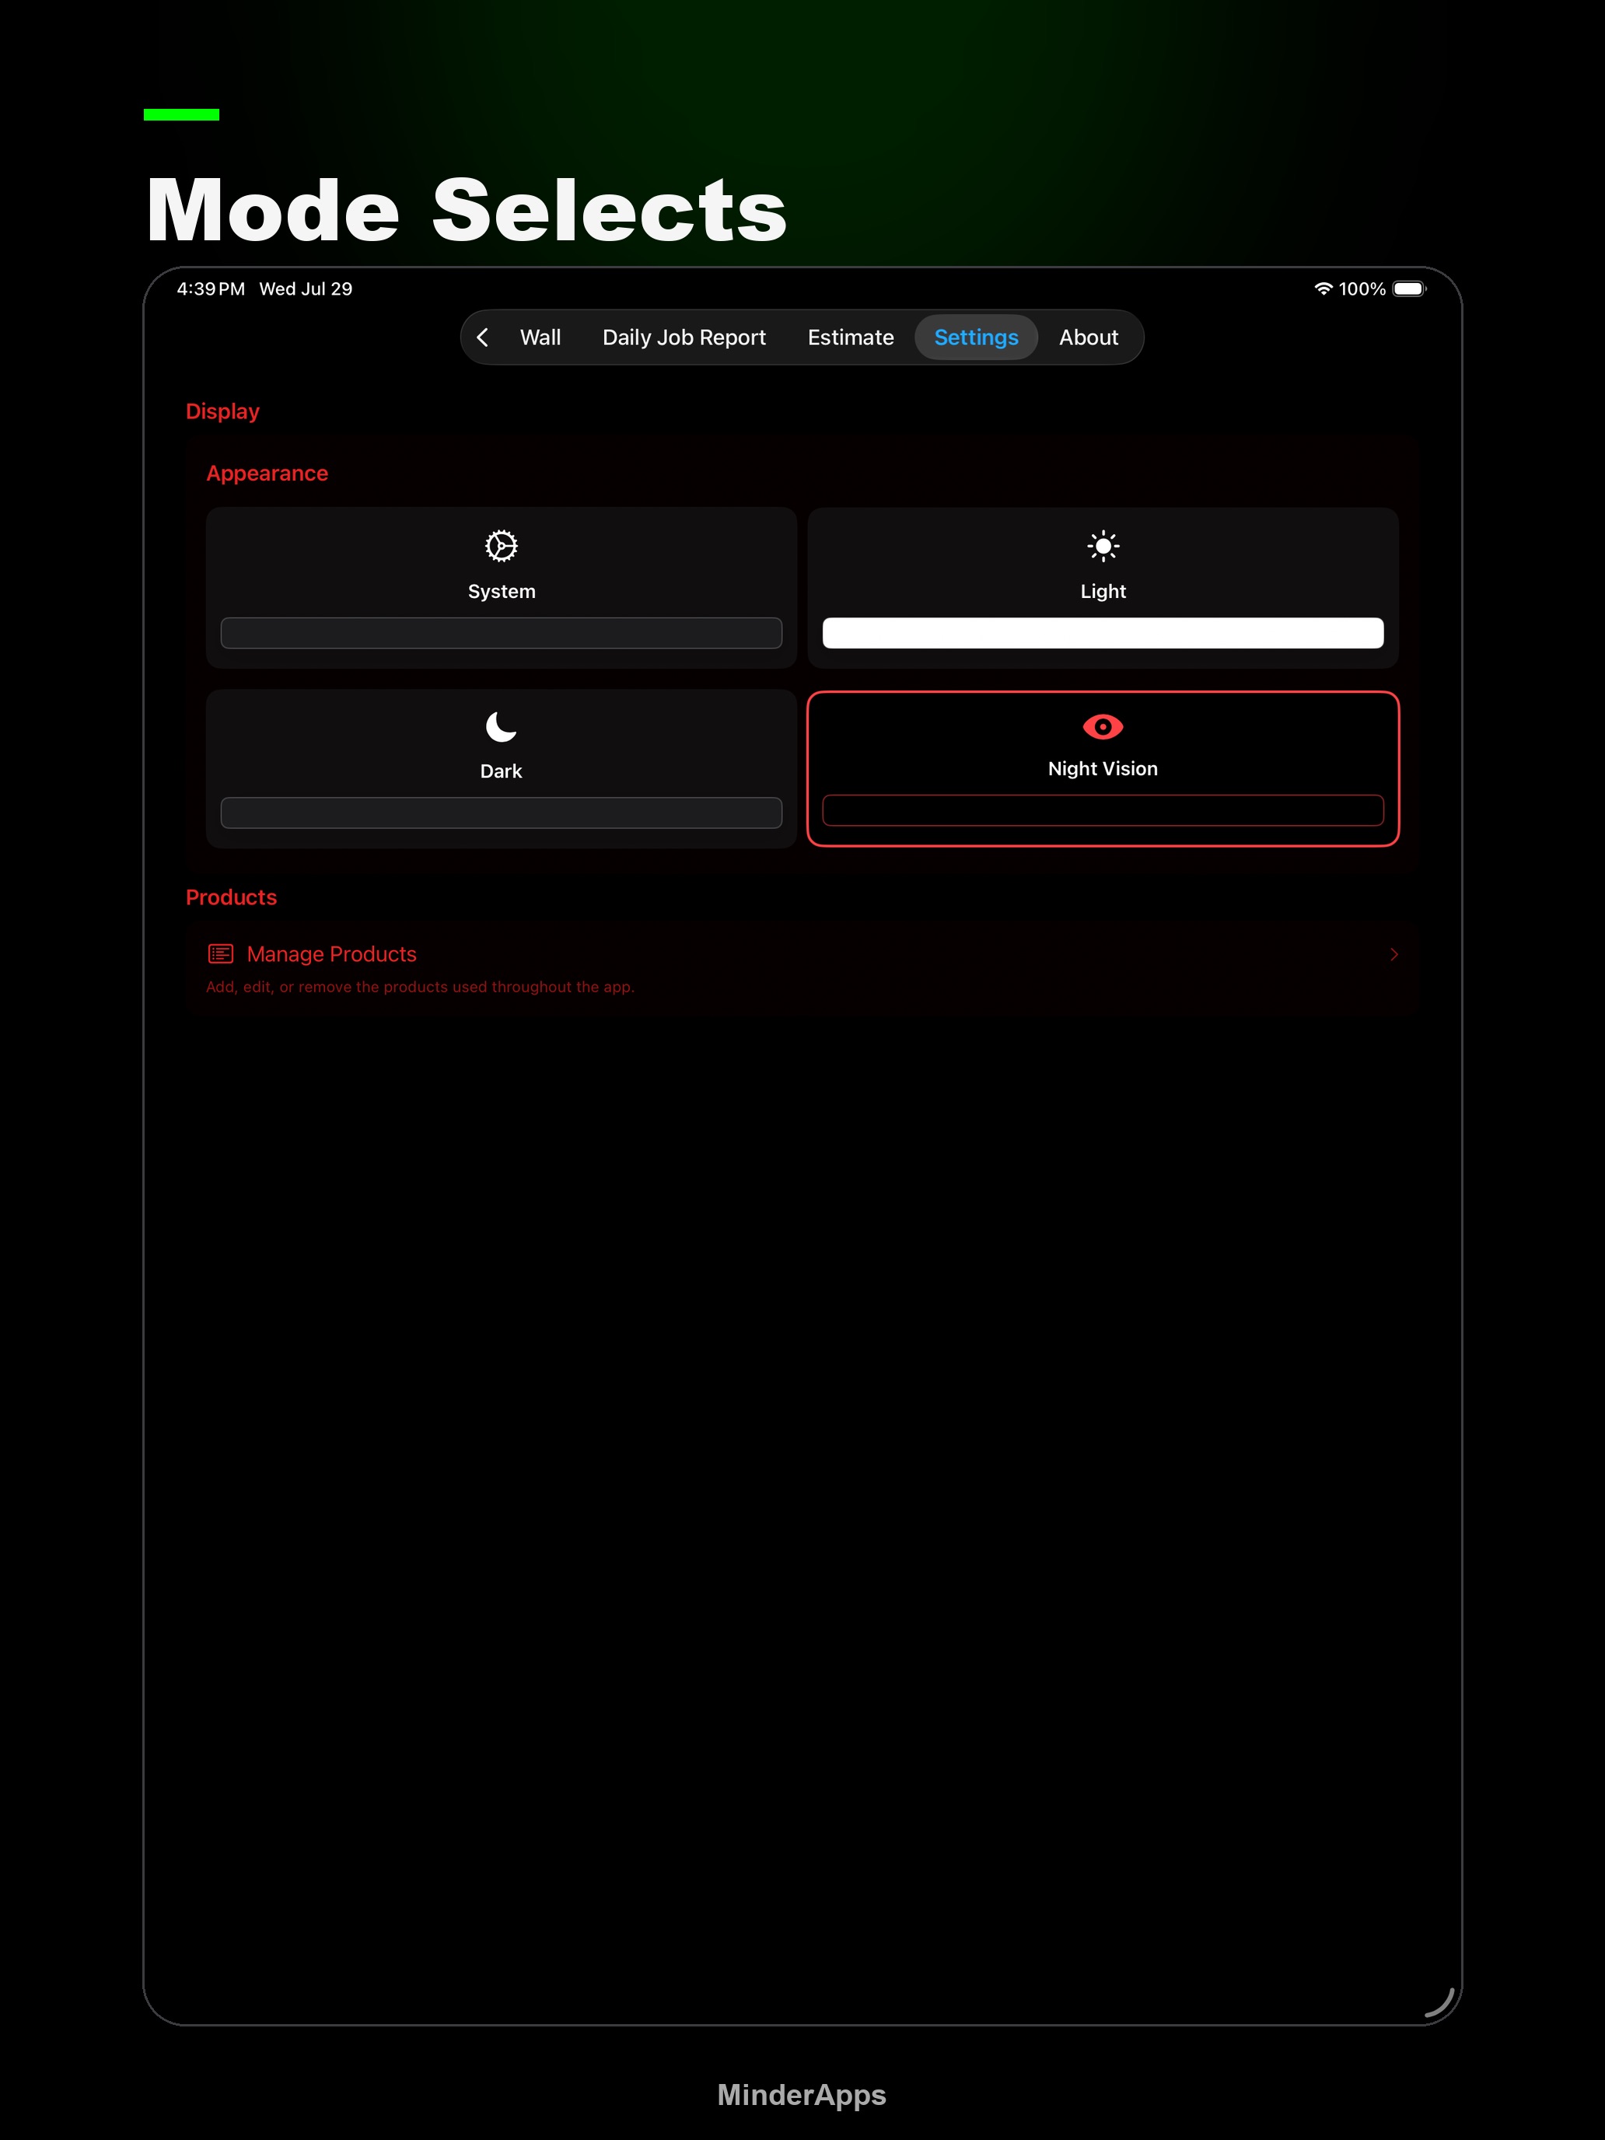Go back using the left chevron
The width and height of the screenshot is (1605, 2140).
click(x=483, y=337)
